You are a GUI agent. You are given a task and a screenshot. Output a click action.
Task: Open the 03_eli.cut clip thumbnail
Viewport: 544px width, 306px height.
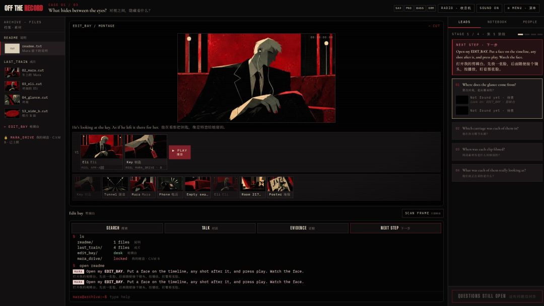click(12, 86)
